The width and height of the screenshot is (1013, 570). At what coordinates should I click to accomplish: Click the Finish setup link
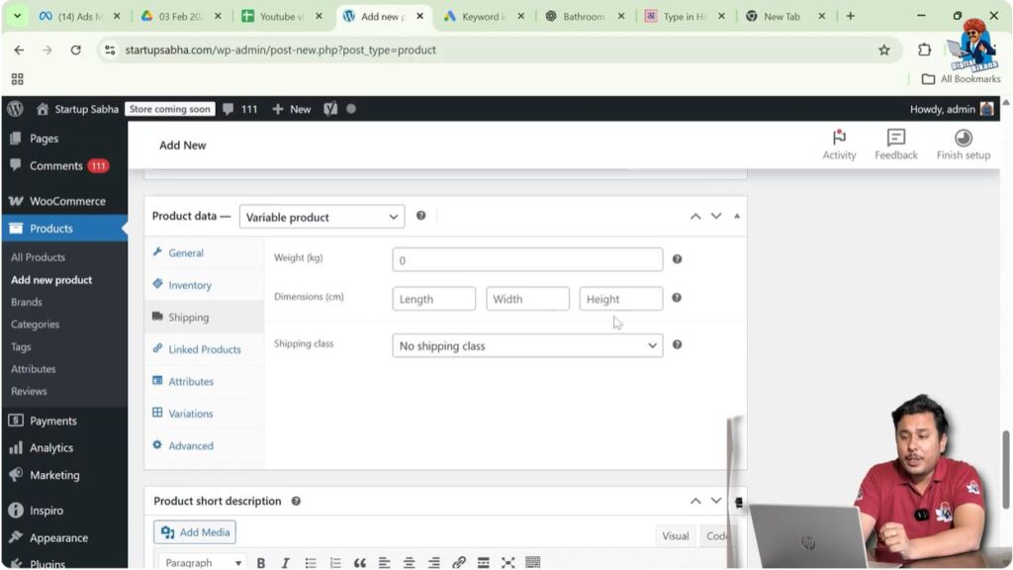point(963,144)
